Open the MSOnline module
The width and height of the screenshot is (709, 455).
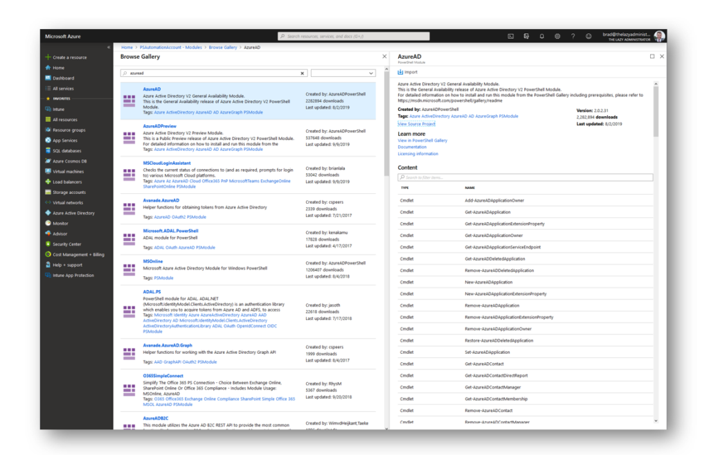[153, 261]
